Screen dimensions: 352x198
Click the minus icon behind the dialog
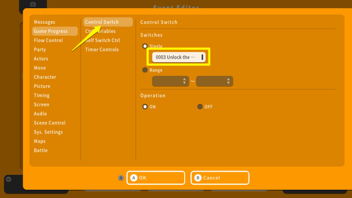click(9, 179)
